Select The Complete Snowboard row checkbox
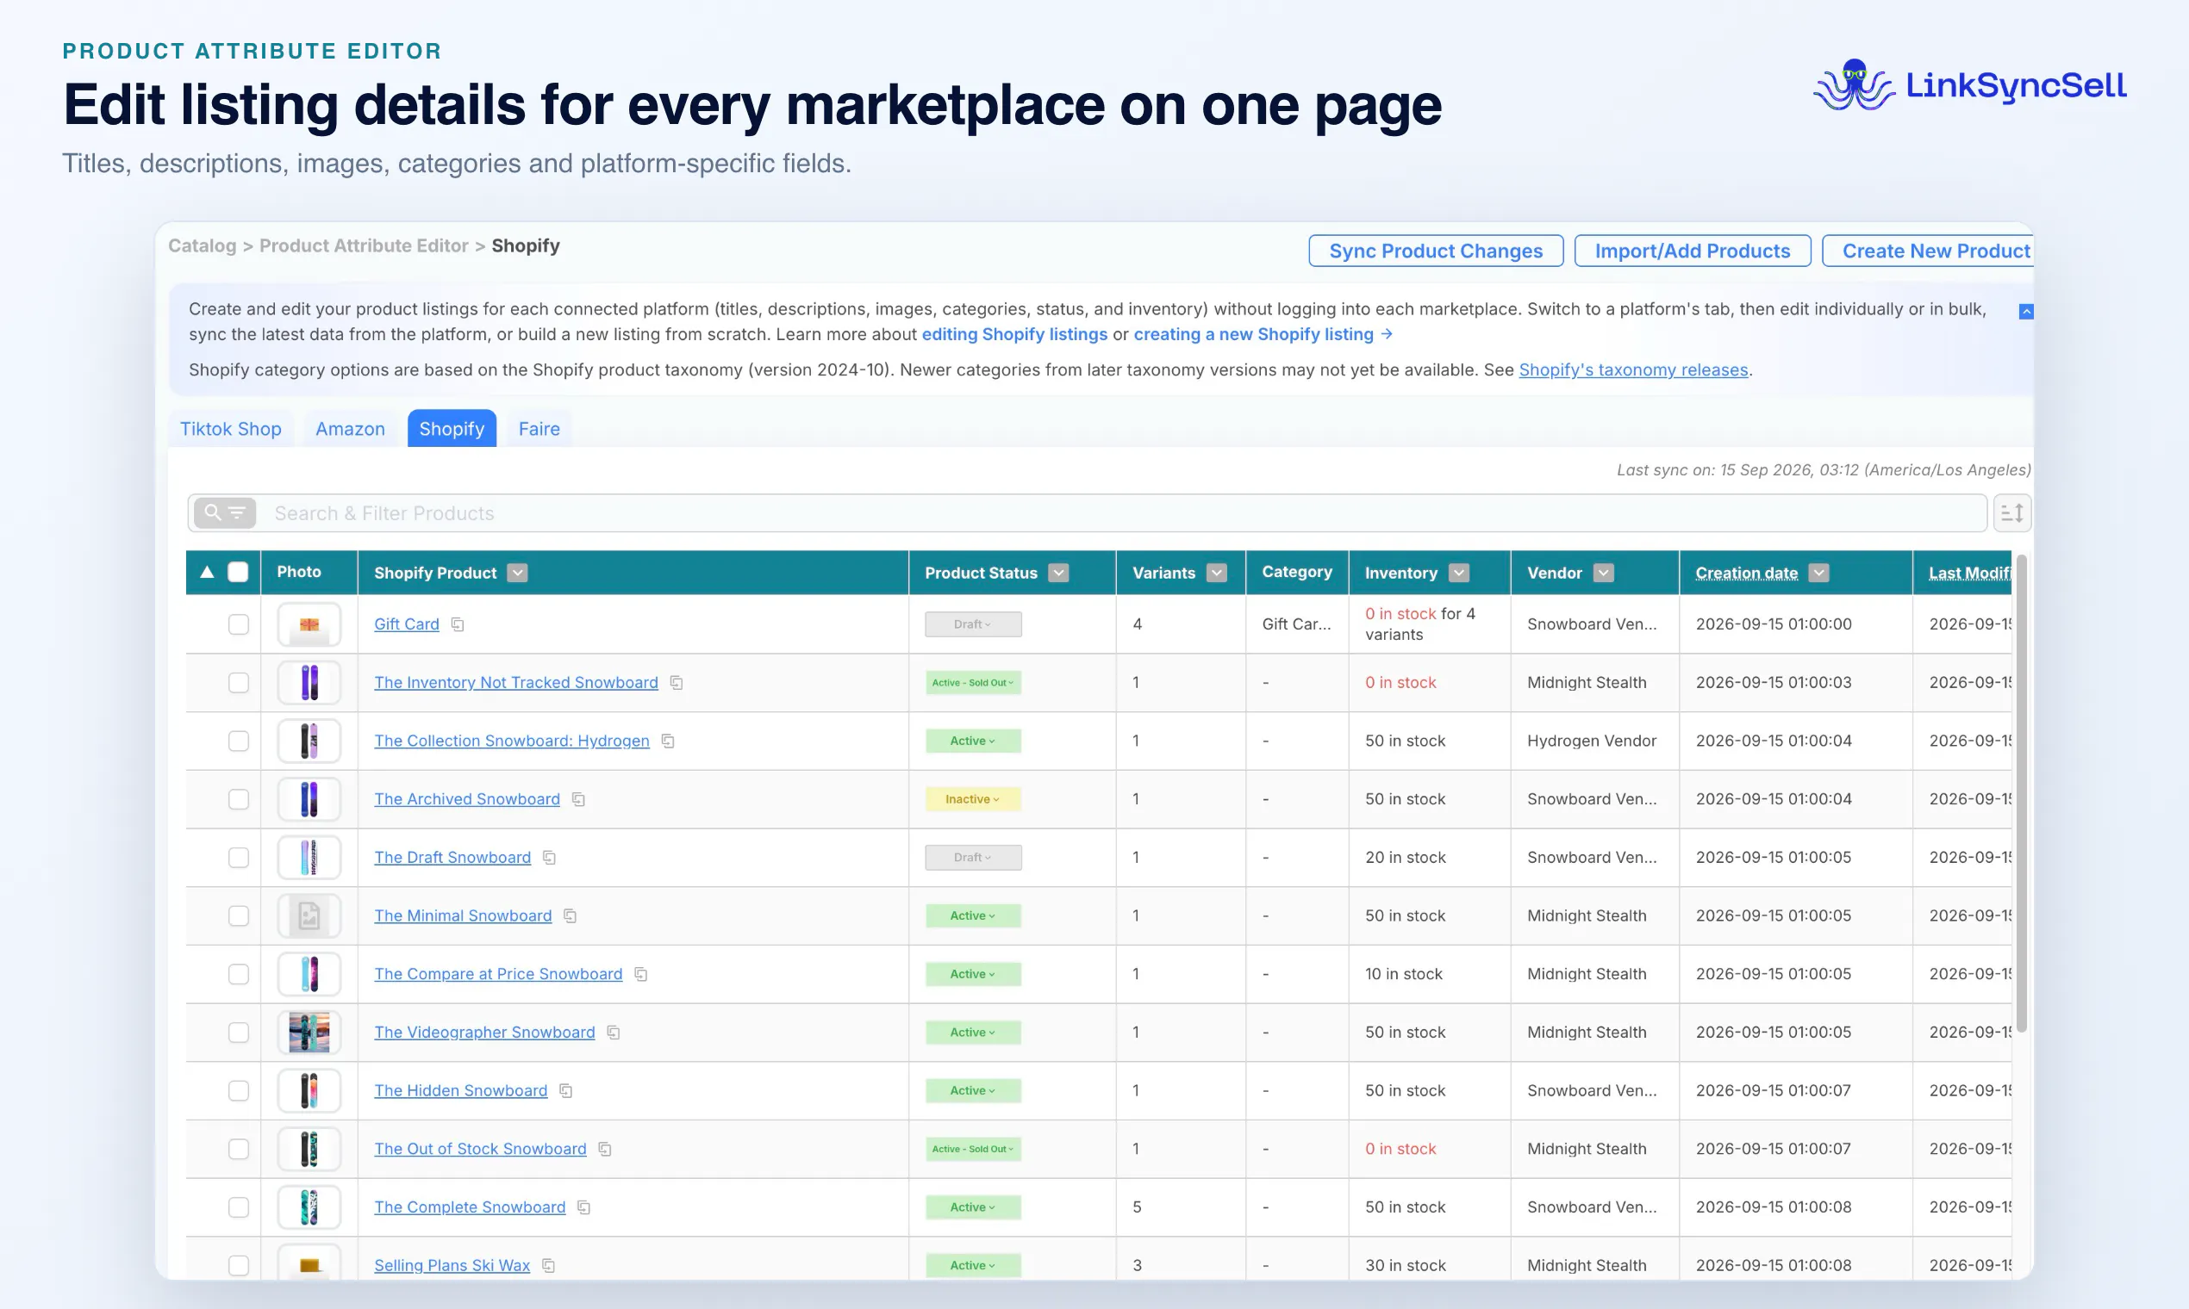This screenshot has width=2189, height=1309. pyautogui.click(x=239, y=1207)
